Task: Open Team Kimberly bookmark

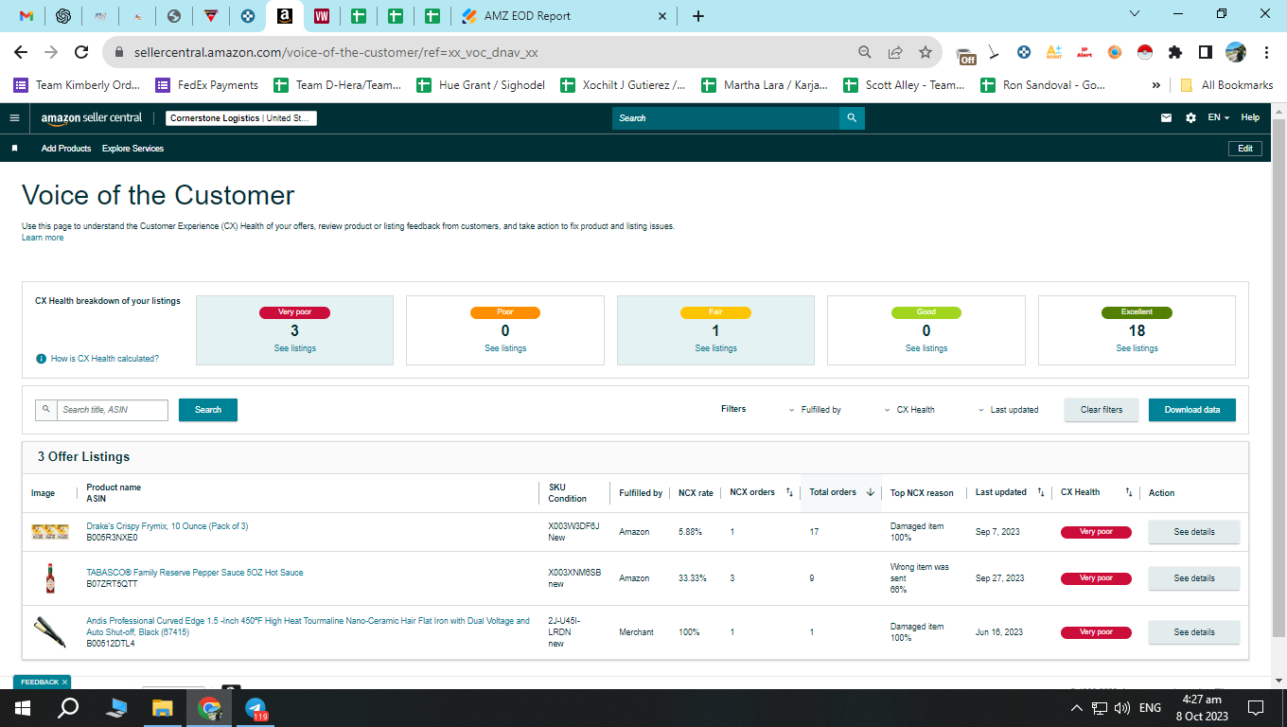Action: [x=77, y=85]
